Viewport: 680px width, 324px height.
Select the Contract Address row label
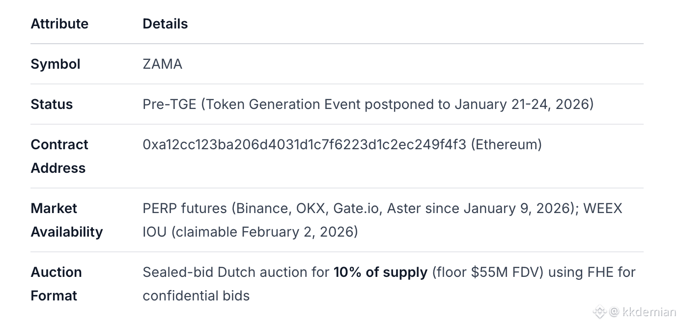point(59,156)
